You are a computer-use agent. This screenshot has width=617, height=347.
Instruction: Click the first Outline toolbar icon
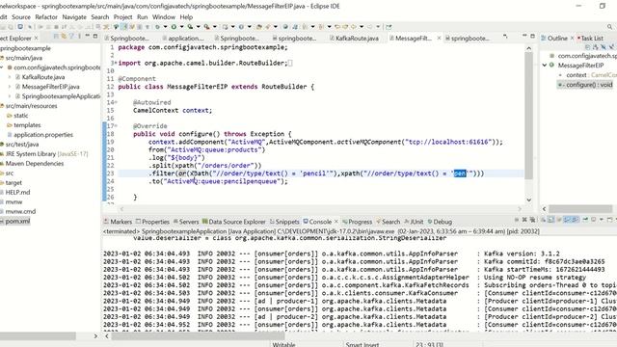pos(587,47)
